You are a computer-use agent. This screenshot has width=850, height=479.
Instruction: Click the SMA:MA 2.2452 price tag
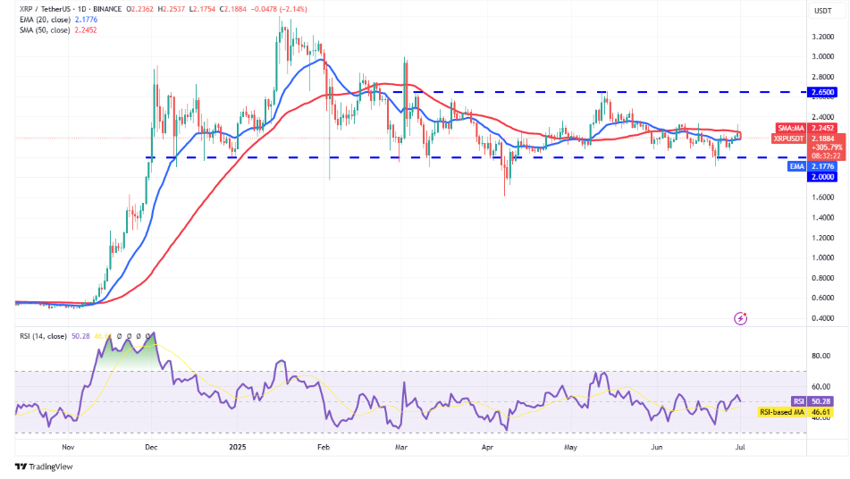click(x=806, y=128)
